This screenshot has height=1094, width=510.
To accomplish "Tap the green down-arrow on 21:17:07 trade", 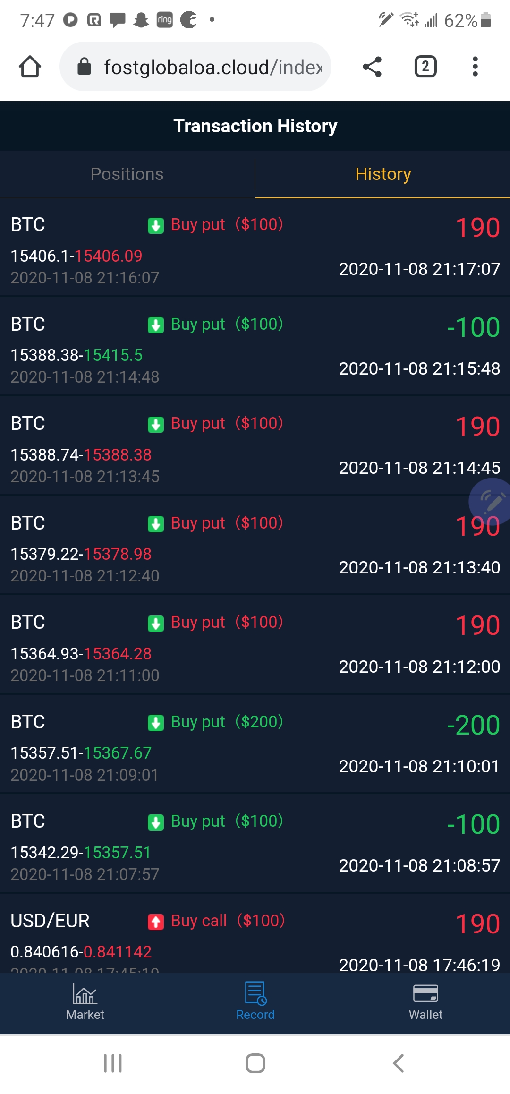I will 156,226.
